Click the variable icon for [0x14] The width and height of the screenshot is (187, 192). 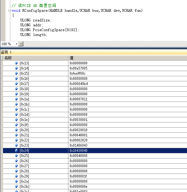point(16,68)
